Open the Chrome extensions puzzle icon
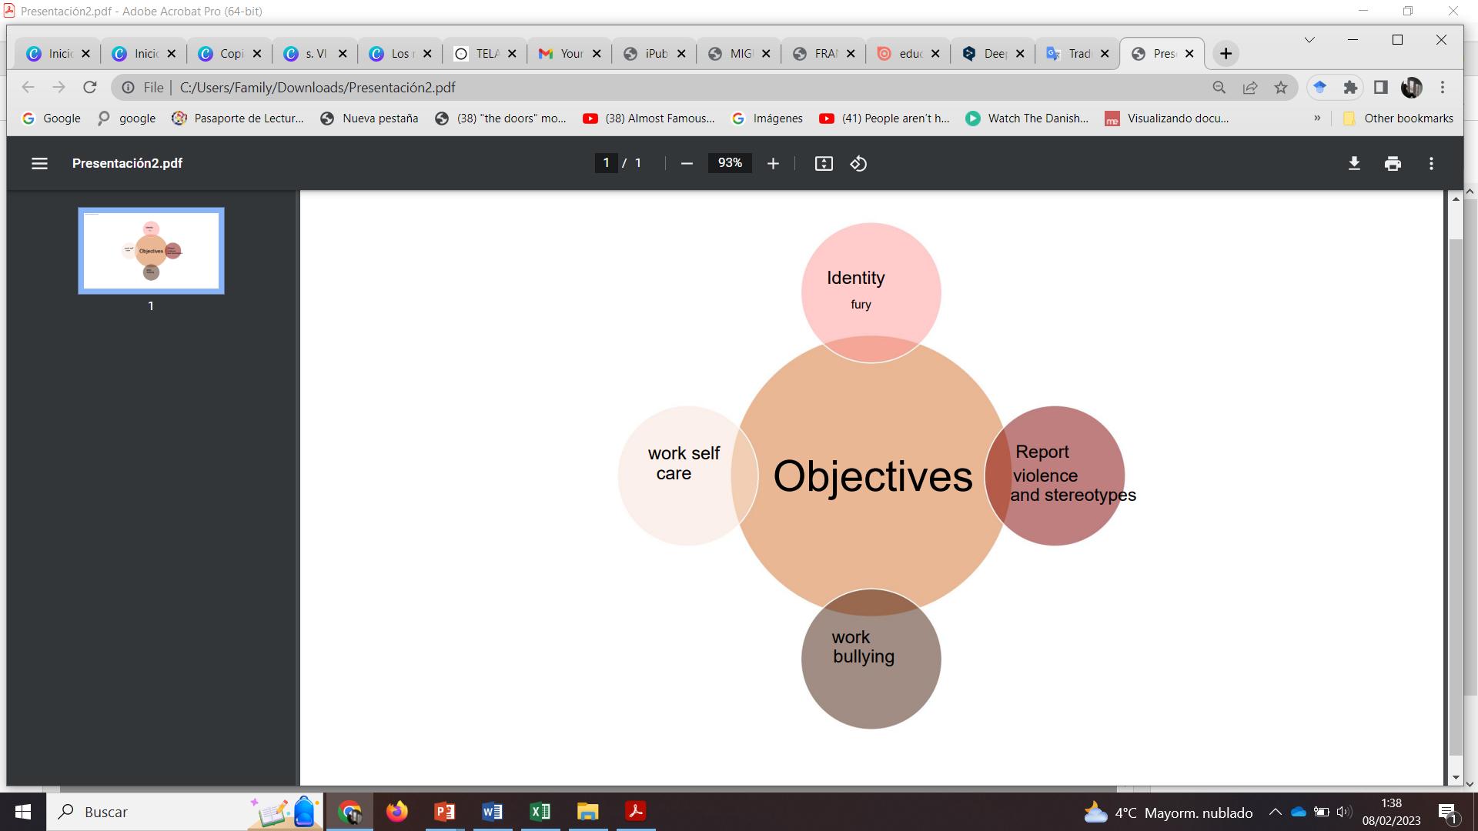The height and width of the screenshot is (831, 1478). [1350, 88]
